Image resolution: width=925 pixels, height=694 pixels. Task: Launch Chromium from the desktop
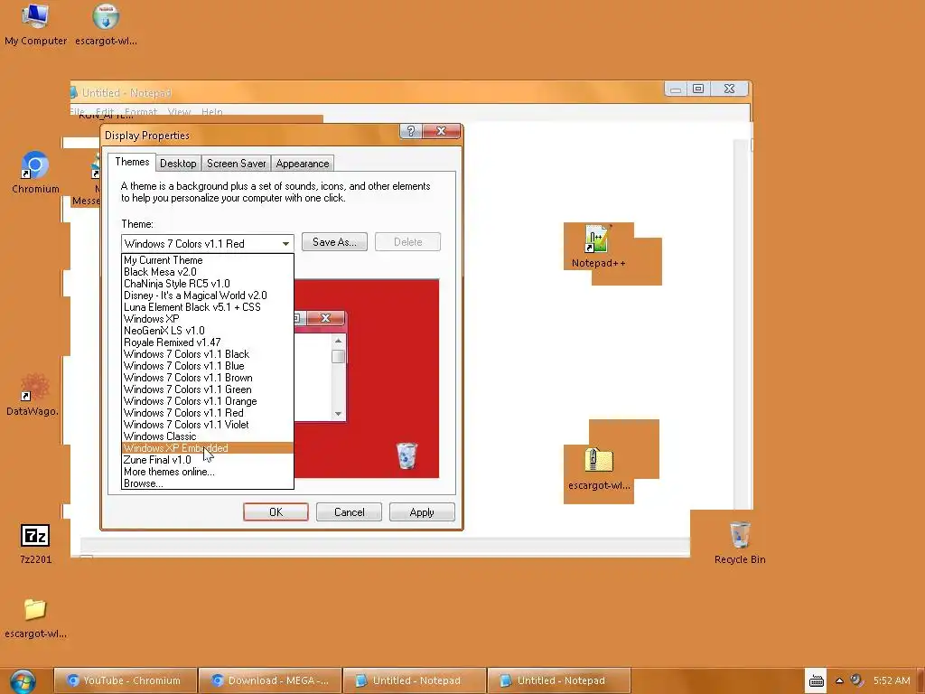pyautogui.click(x=35, y=173)
